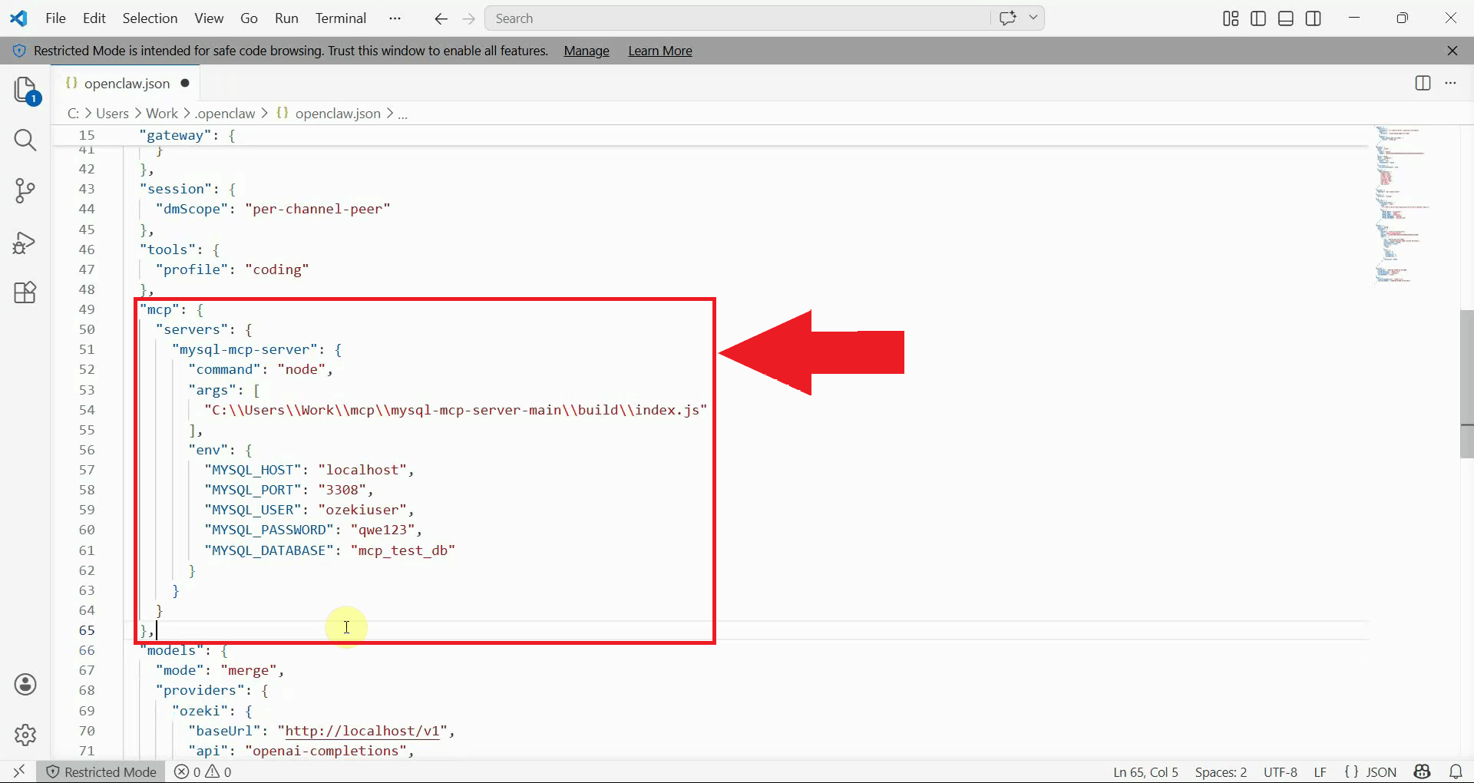1474x783 pixels.
Task: Toggle the bottom panel visibility
Action: (x=1286, y=18)
